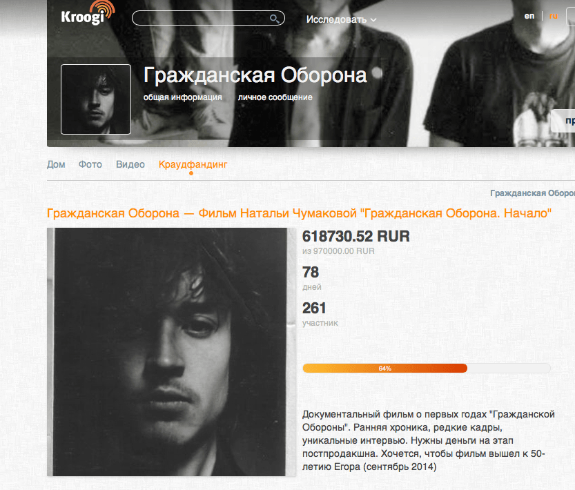The image size is (575, 490).
Task: Click the large project cover photo
Action: (x=171, y=352)
